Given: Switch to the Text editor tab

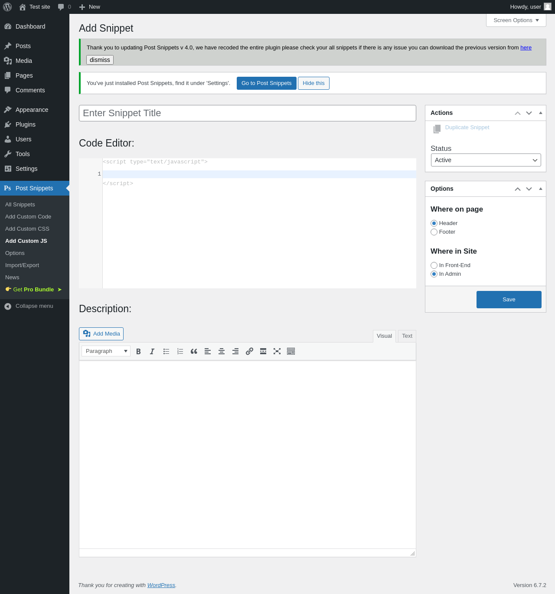Looking at the screenshot, I should 407,336.
